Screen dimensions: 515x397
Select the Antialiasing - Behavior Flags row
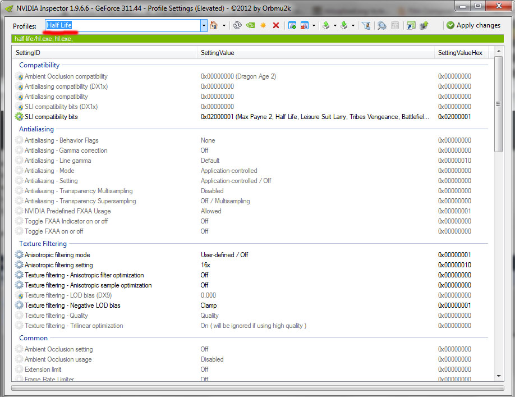click(x=251, y=140)
